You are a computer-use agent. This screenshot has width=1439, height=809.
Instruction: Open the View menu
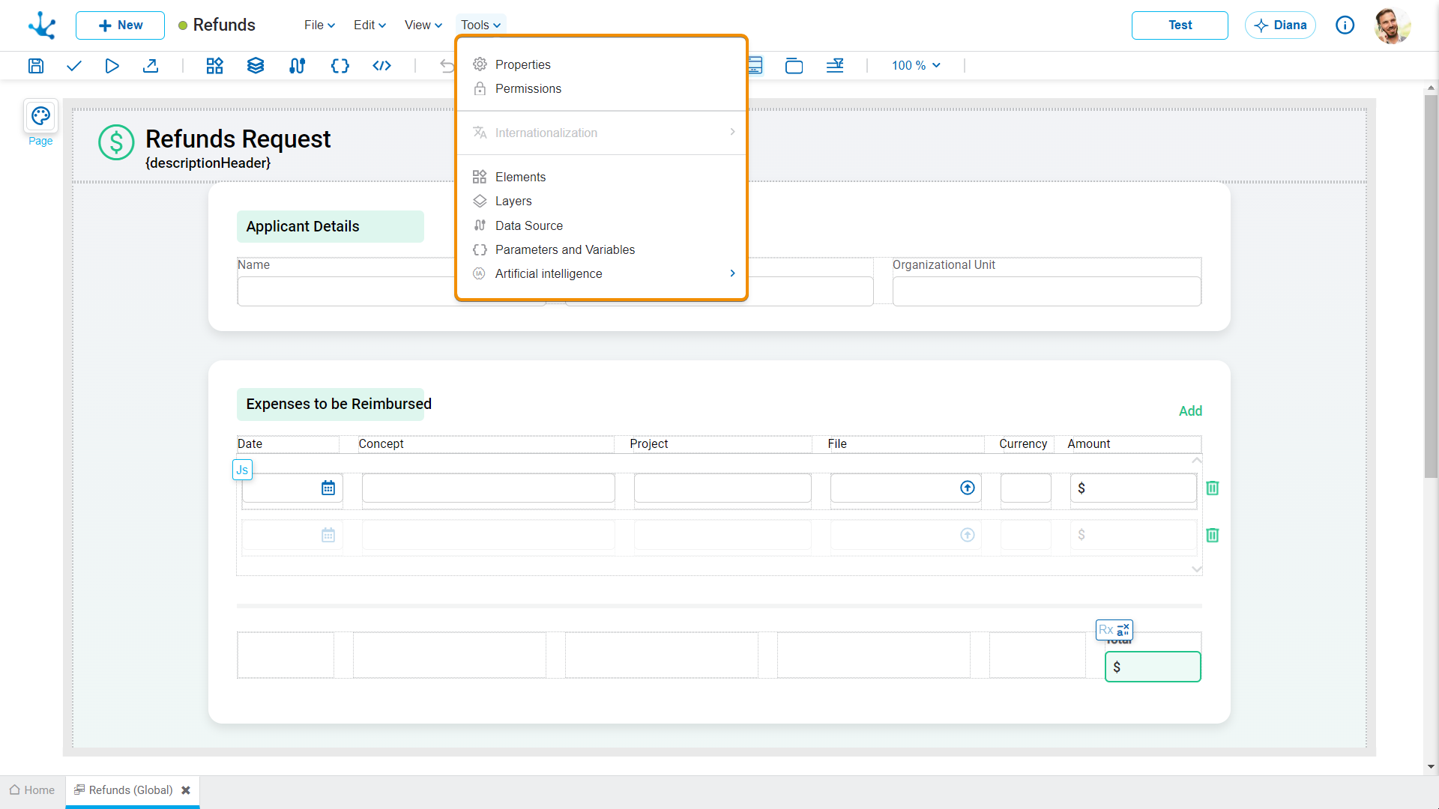point(423,25)
